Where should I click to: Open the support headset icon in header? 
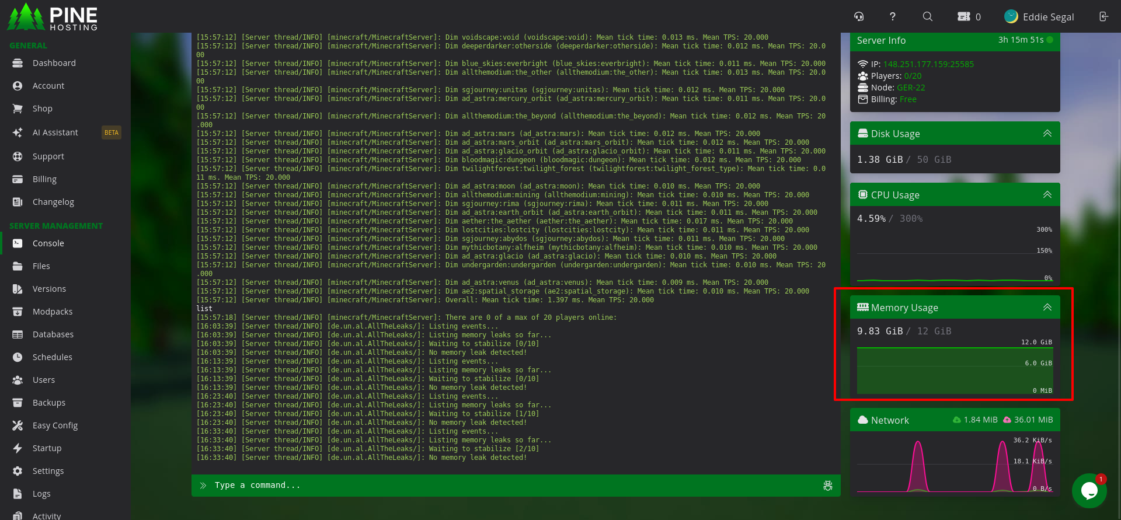[859, 16]
